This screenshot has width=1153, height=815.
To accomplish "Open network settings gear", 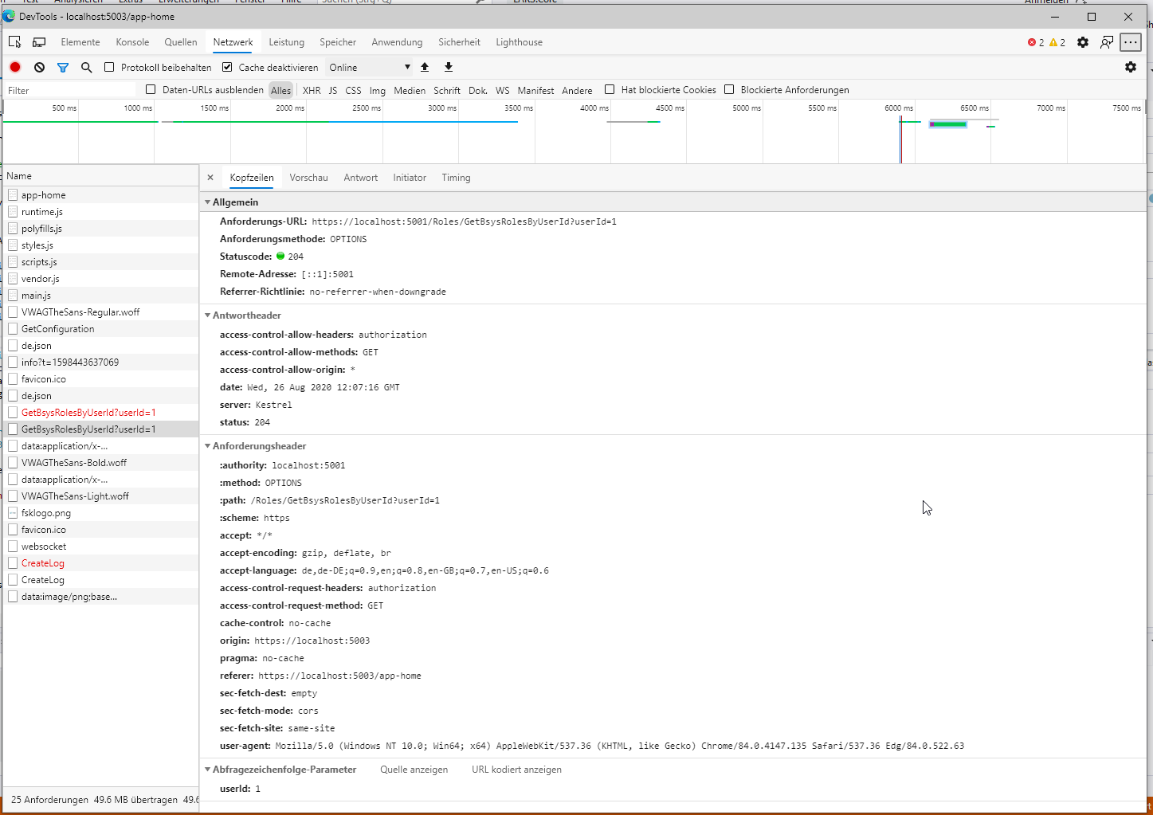I will pyautogui.click(x=1131, y=67).
